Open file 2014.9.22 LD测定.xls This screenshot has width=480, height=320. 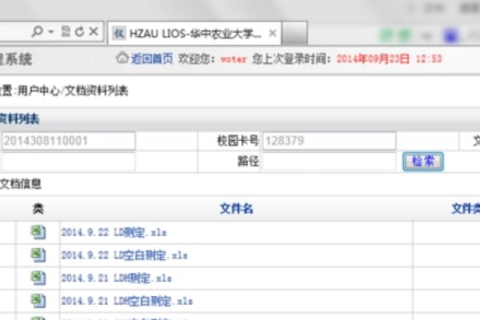coord(114,233)
